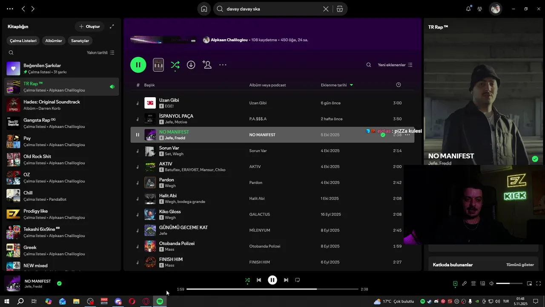Open now playing cover art in bottom bar

click(12, 284)
